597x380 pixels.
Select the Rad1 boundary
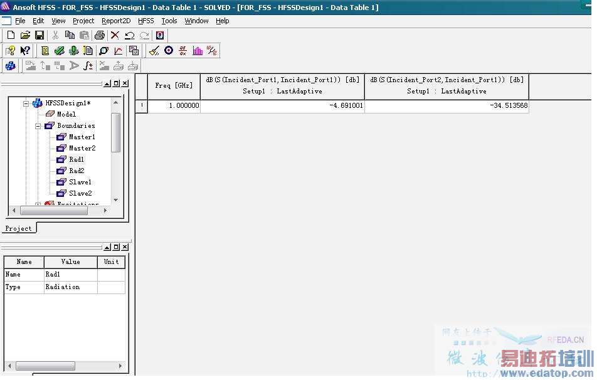click(x=76, y=159)
